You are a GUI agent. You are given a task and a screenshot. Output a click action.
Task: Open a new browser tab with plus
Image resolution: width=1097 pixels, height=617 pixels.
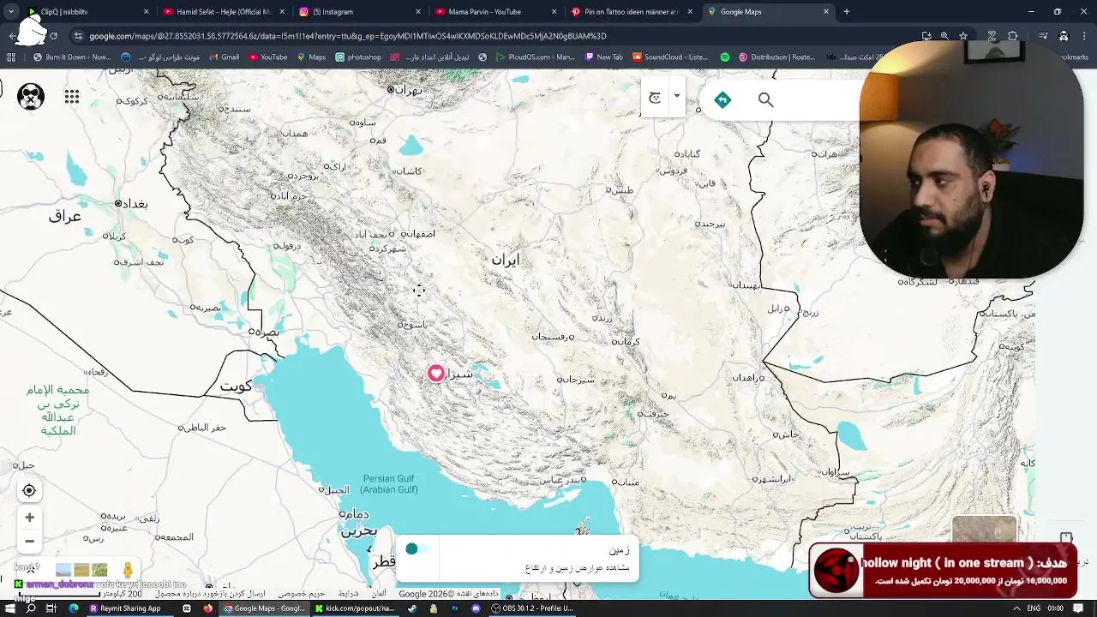[x=846, y=12]
